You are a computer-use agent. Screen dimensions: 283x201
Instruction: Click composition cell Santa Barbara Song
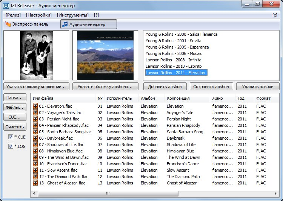point(185,132)
